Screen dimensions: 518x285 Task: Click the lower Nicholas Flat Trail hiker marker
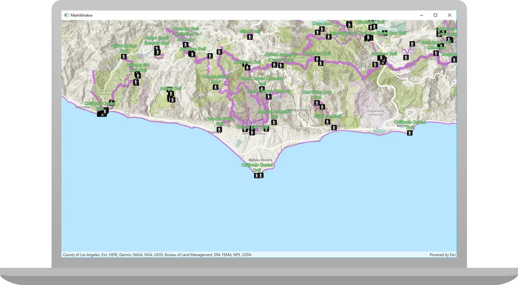click(136, 82)
